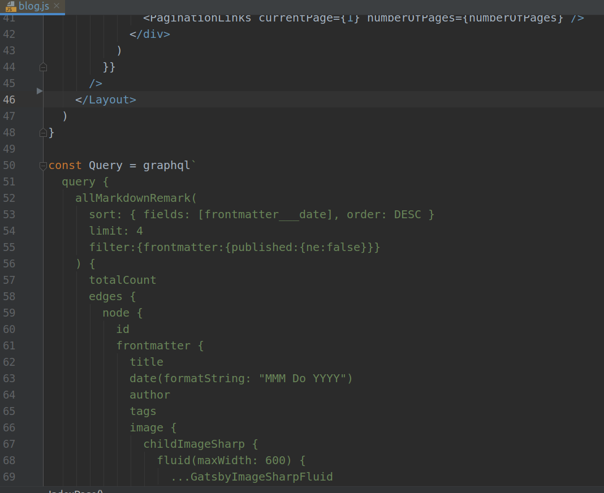Click allMarkdownRemark( on line 52
The height and width of the screenshot is (493, 604).
(136, 198)
